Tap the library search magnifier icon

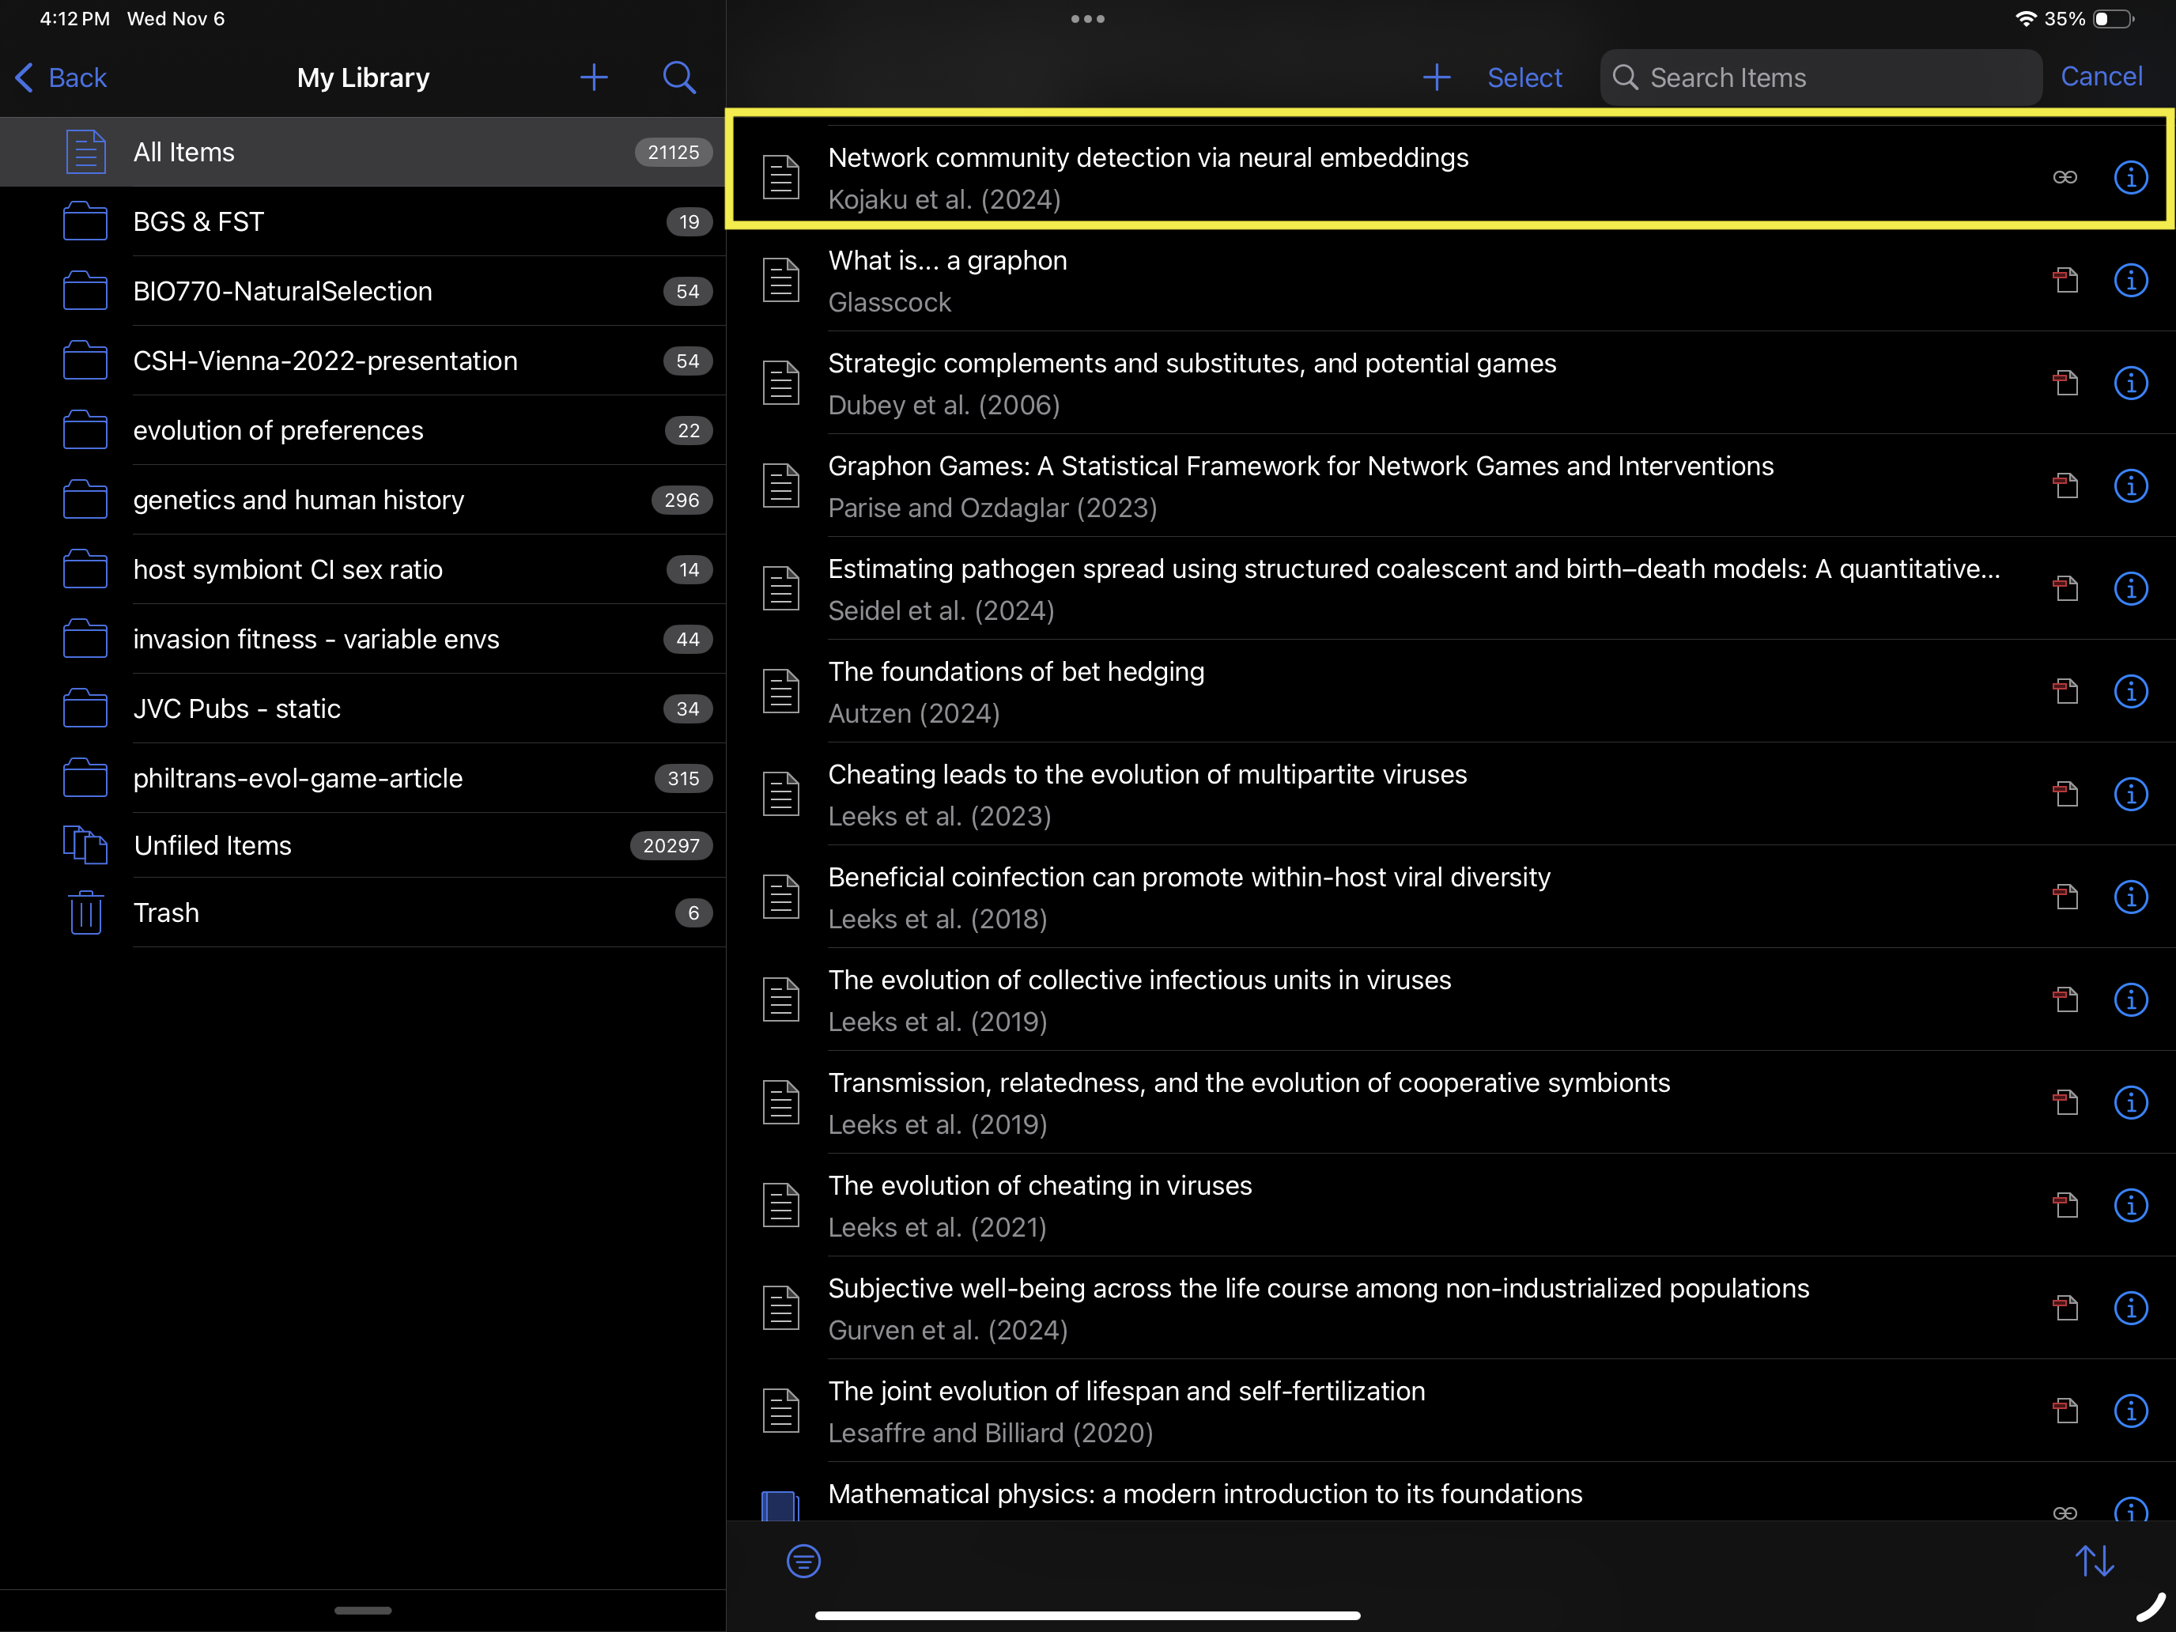click(x=678, y=77)
